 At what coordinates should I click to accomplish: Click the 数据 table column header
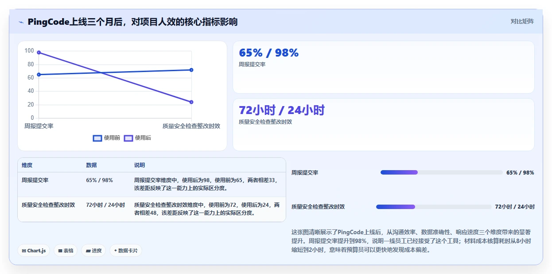(x=91, y=165)
